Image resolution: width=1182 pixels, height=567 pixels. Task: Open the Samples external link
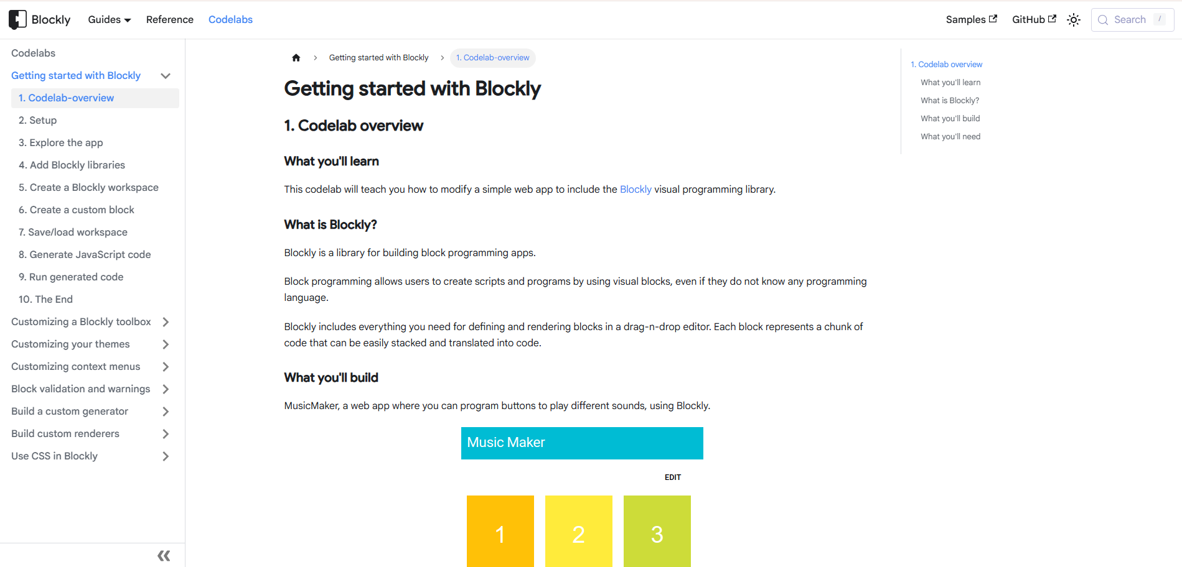pyautogui.click(x=971, y=19)
